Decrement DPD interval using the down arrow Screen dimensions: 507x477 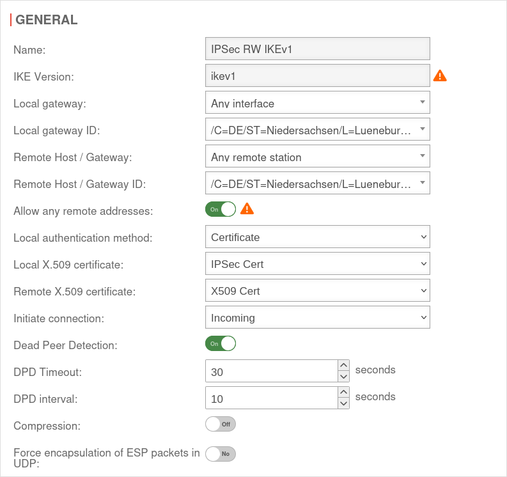(344, 403)
